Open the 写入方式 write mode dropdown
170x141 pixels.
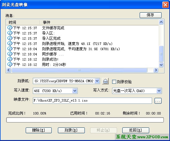coord(159,91)
